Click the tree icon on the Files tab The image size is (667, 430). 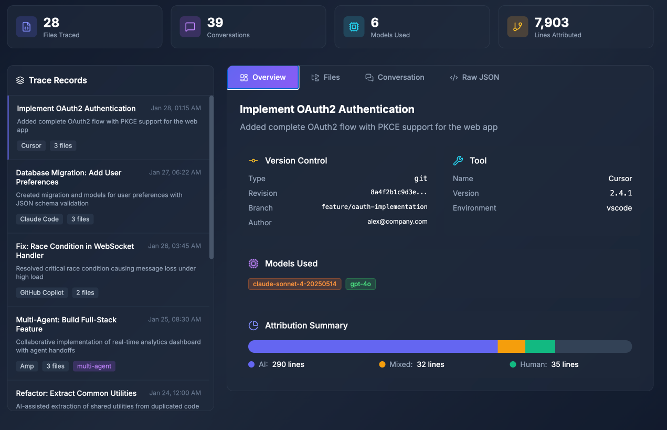[315, 78]
